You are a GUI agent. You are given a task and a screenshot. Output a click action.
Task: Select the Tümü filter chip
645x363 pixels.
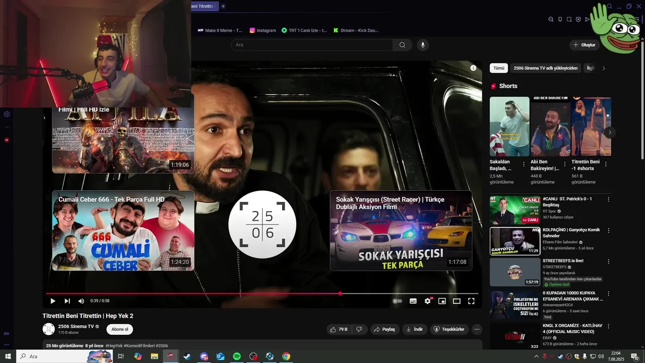tap(498, 68)
